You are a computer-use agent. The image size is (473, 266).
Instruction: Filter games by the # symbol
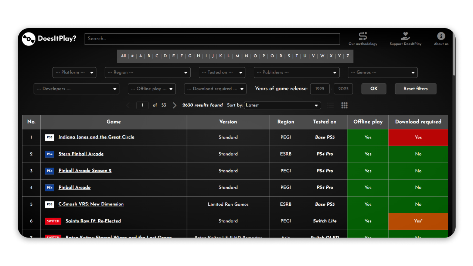[x=132, y=56]
